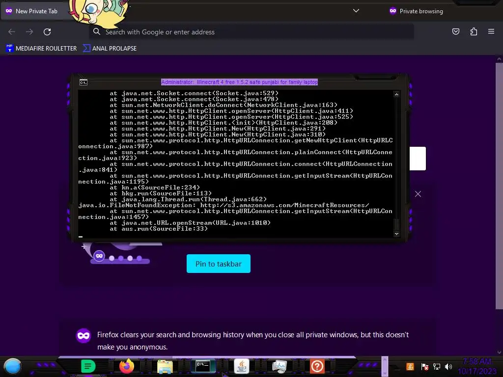
Task: Open File Explorer from the taskbar
Action: 165,366
